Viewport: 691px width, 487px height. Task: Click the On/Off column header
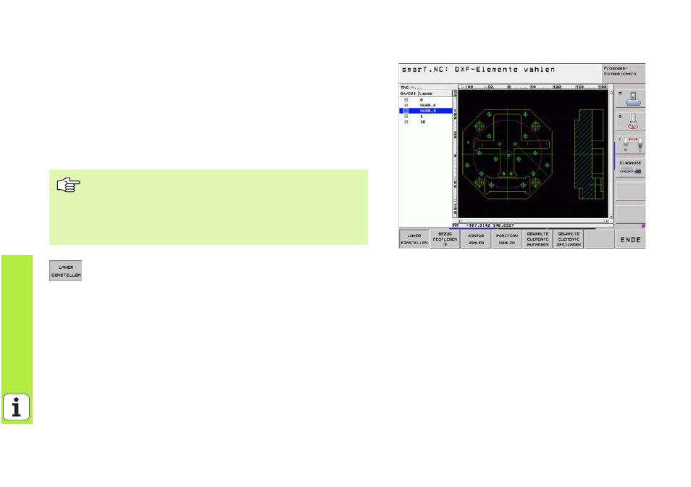coord(408,93)
